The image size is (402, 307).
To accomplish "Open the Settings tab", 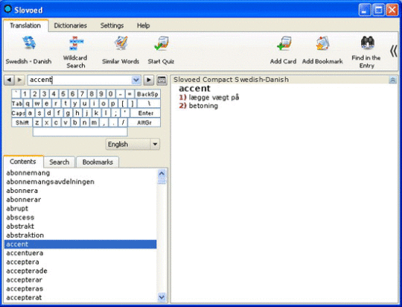I will coord(112,25).
